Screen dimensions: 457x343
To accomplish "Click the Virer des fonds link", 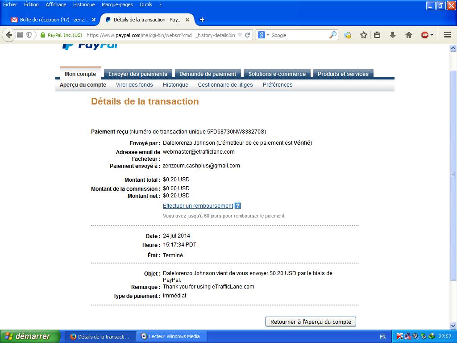I will click(134, 84).
